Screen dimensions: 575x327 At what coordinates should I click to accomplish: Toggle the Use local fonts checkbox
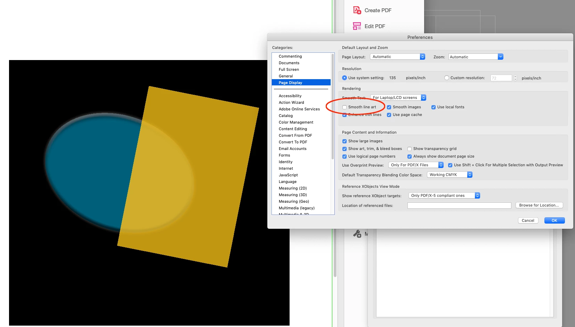pos(434,107)
